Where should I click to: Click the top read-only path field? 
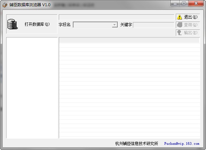coord(117,17)
